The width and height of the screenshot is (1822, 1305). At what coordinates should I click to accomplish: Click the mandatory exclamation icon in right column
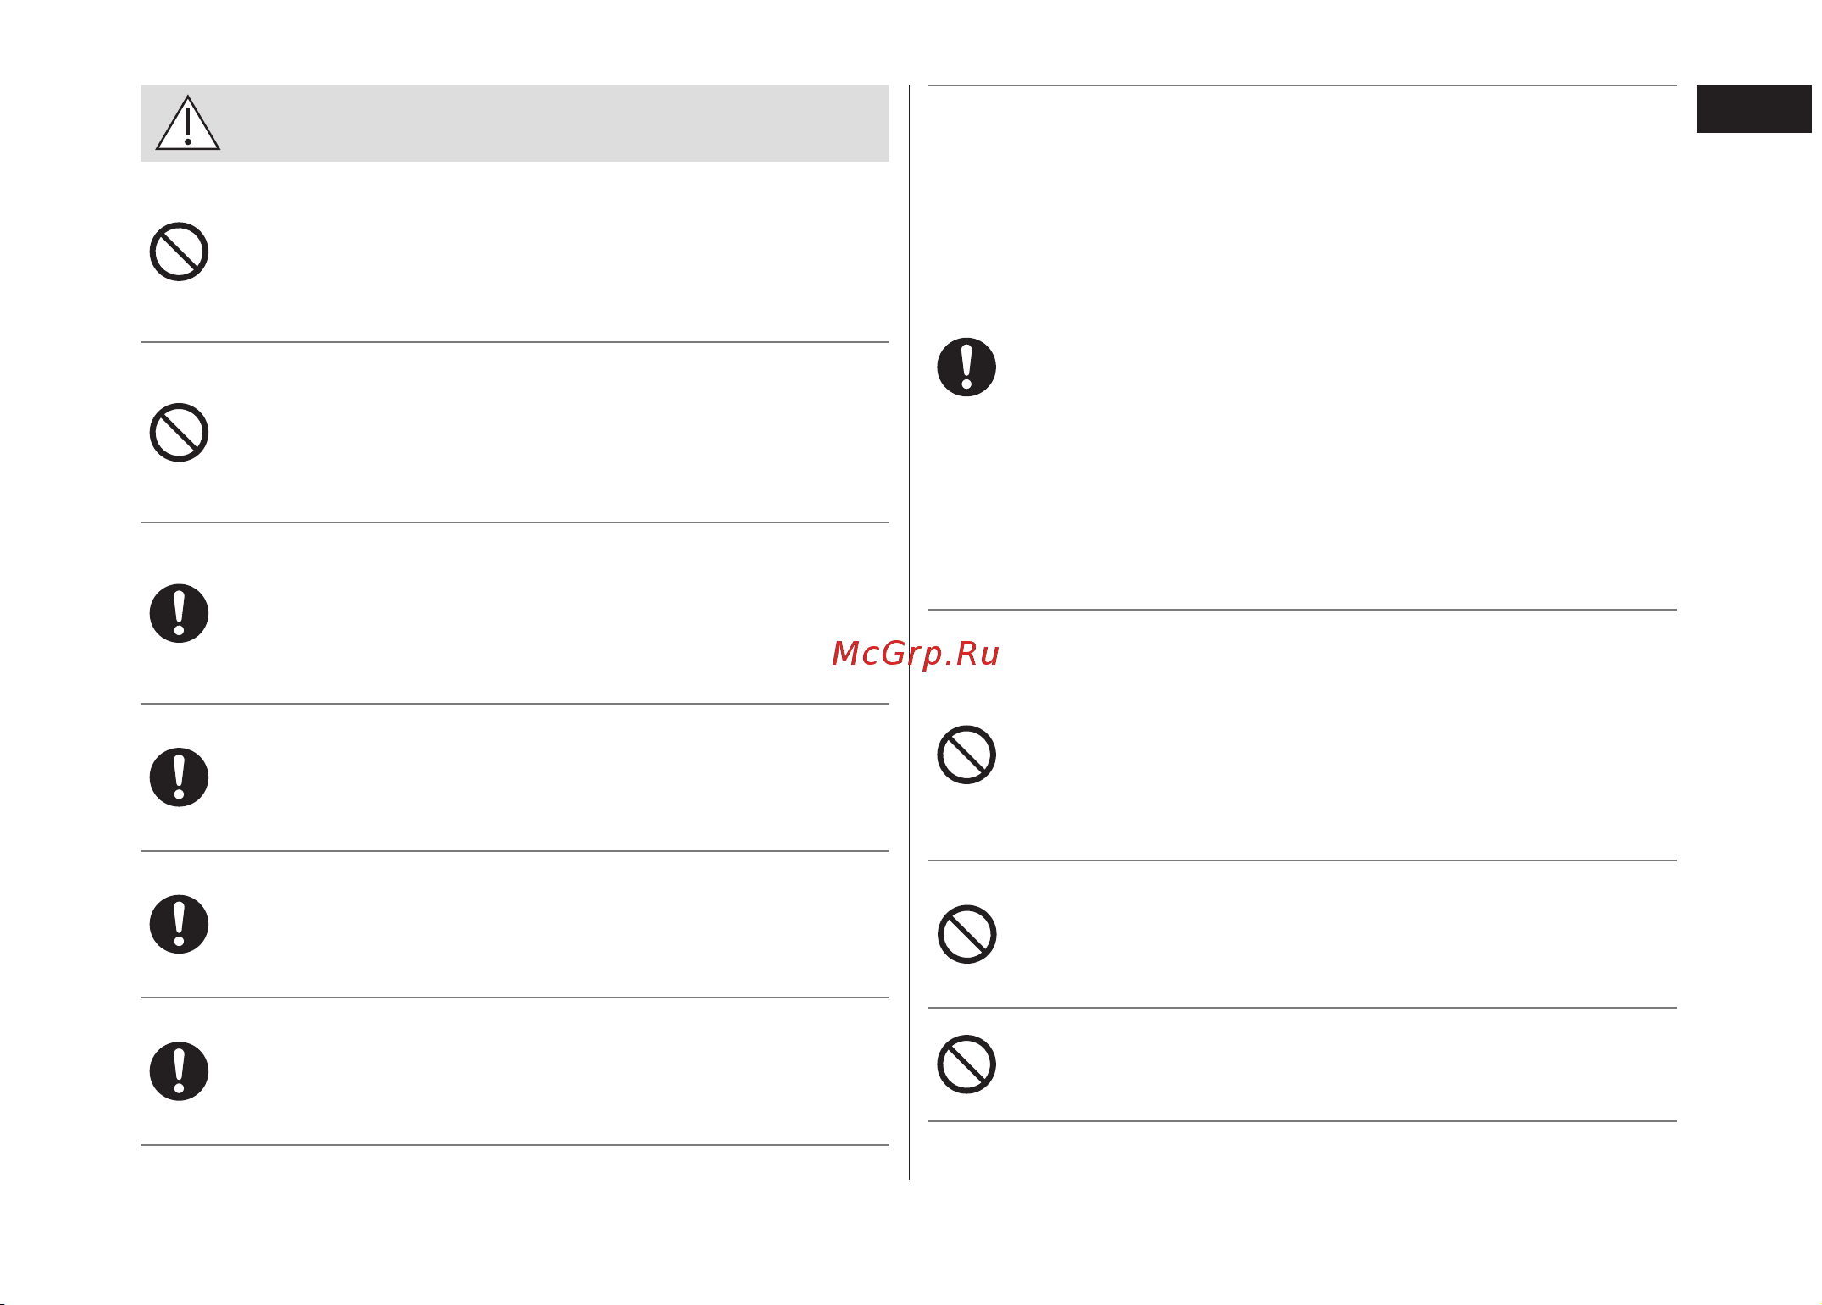pyautogui.click(x=966, y=368)
